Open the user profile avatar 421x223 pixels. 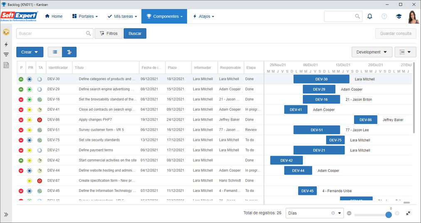414,17
